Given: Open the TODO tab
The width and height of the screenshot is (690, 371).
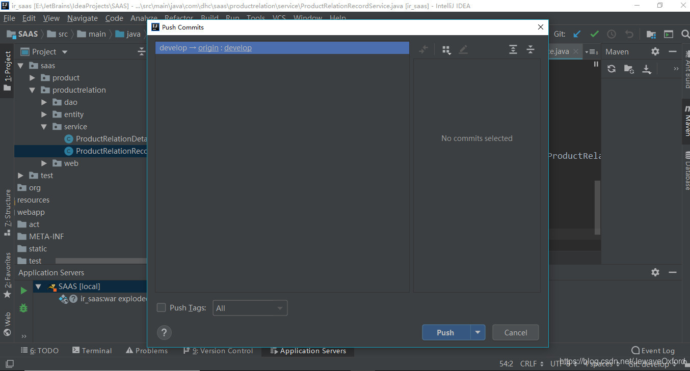Looking at the screenshot, I should coord(40,351).
